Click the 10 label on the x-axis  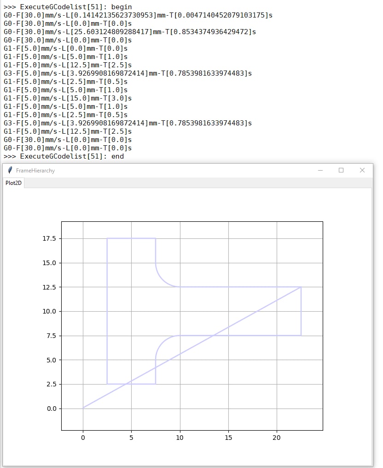pyautogui.click(x=180, y=438)
